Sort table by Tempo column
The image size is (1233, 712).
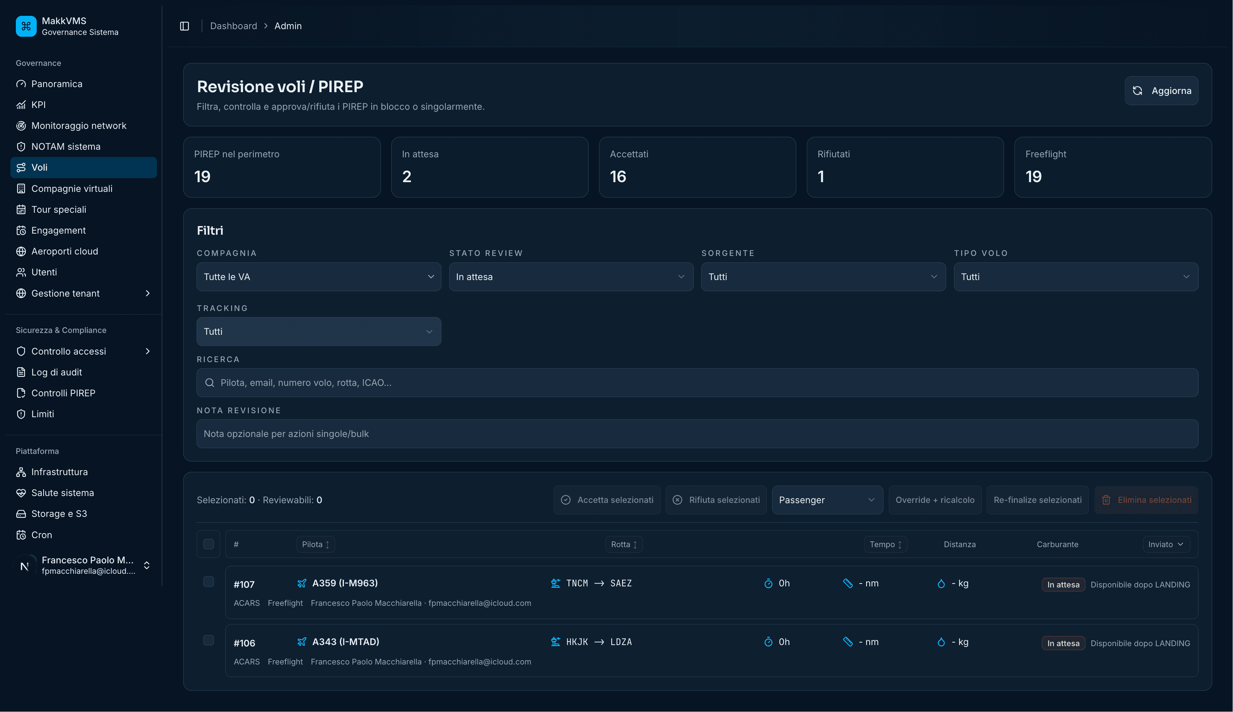(x=885, y=544)
